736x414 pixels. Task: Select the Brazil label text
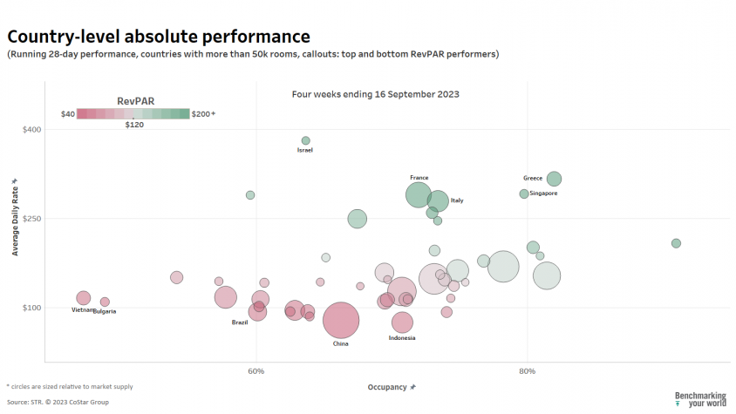(240, 322)
